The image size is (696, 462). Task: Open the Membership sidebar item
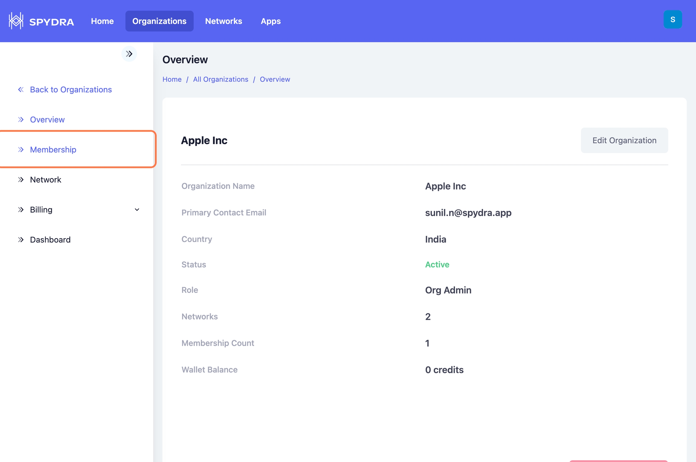[x=53, y=149]
